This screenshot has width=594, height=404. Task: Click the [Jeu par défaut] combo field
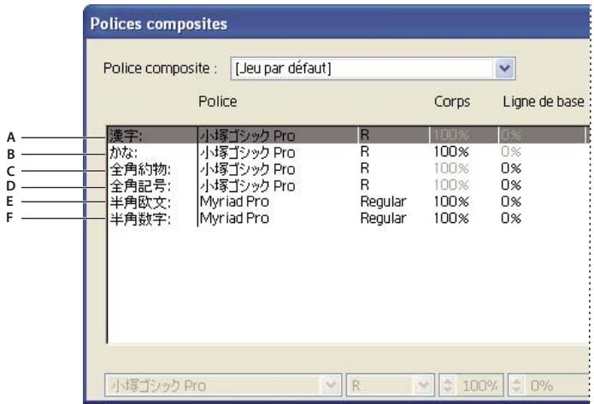[373, 68]
